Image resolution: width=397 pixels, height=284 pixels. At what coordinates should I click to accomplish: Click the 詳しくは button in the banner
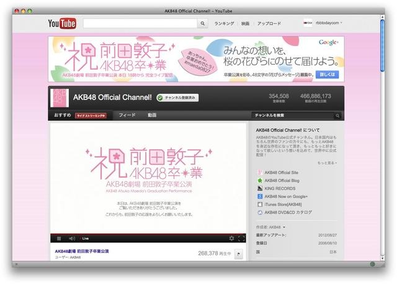[x=329, y=74]
